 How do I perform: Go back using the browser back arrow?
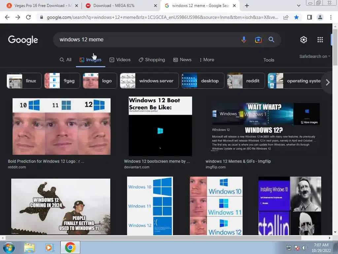tap(7, 17)
